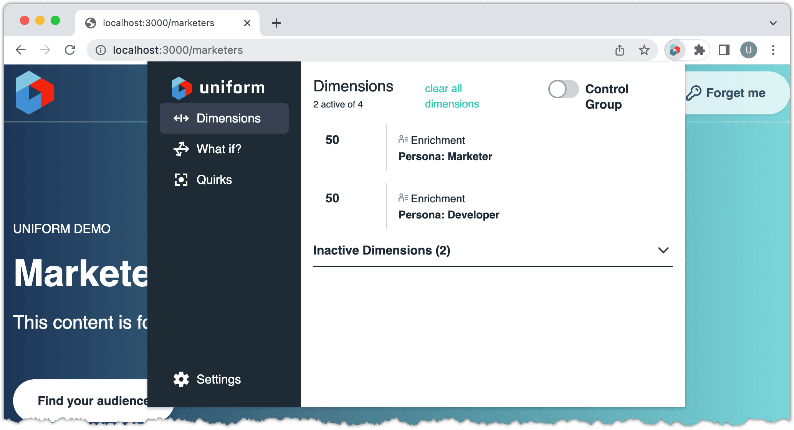794x430 pixels.
Task: Open the tab search chevron
Action: point(773,23)
